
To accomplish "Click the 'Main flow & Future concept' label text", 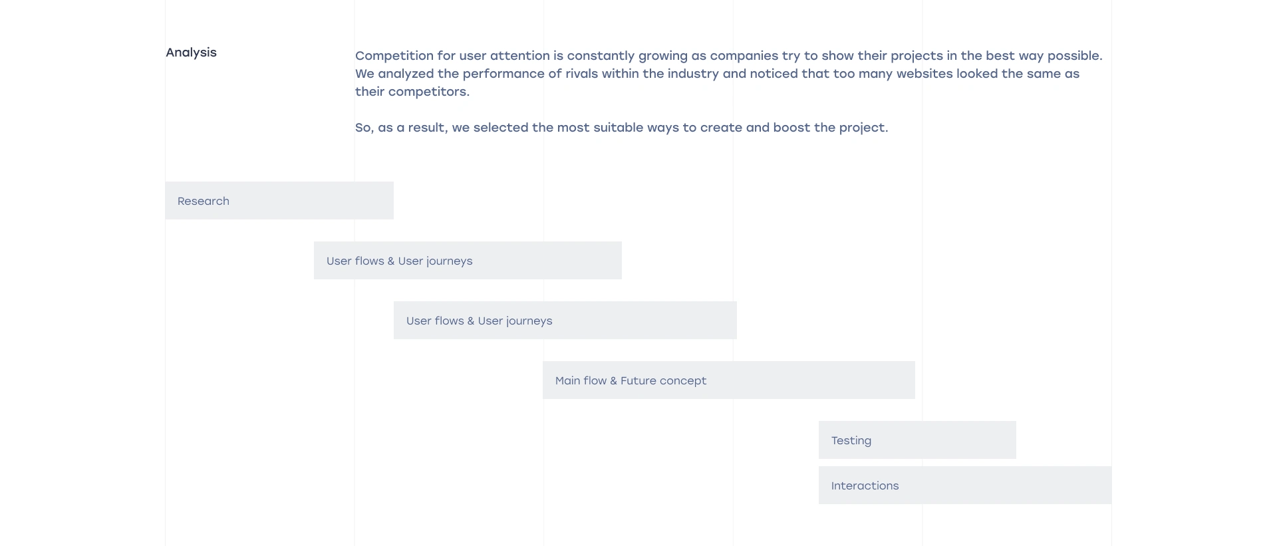I will (631, 381).
